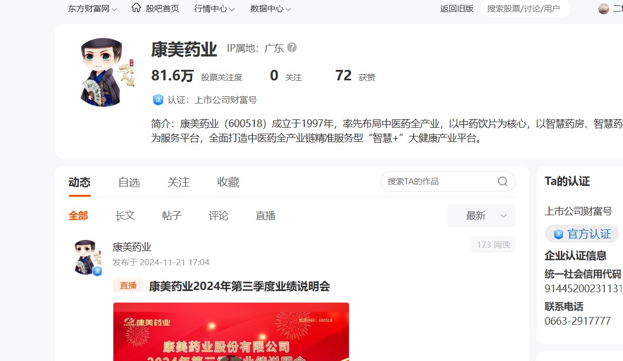
Task: Switch to the 自选 tab
Action: point(129,182)
